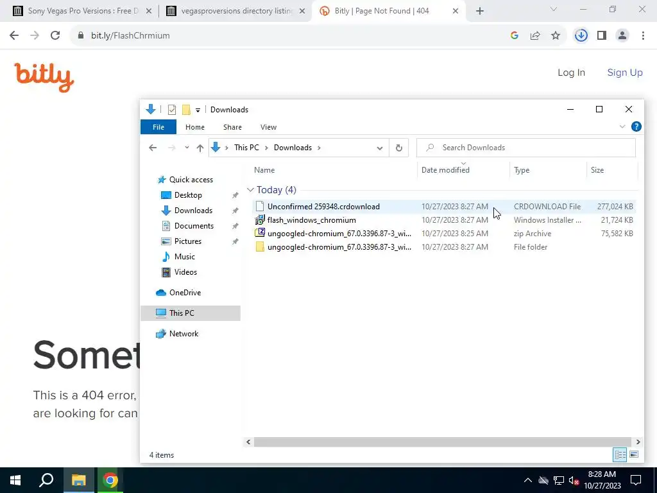Image resolution: width=657 pixels, height=493 pixels.
Task: Refresh the Downloads folder
Action: pyautogui.click(x=399, y=148)
